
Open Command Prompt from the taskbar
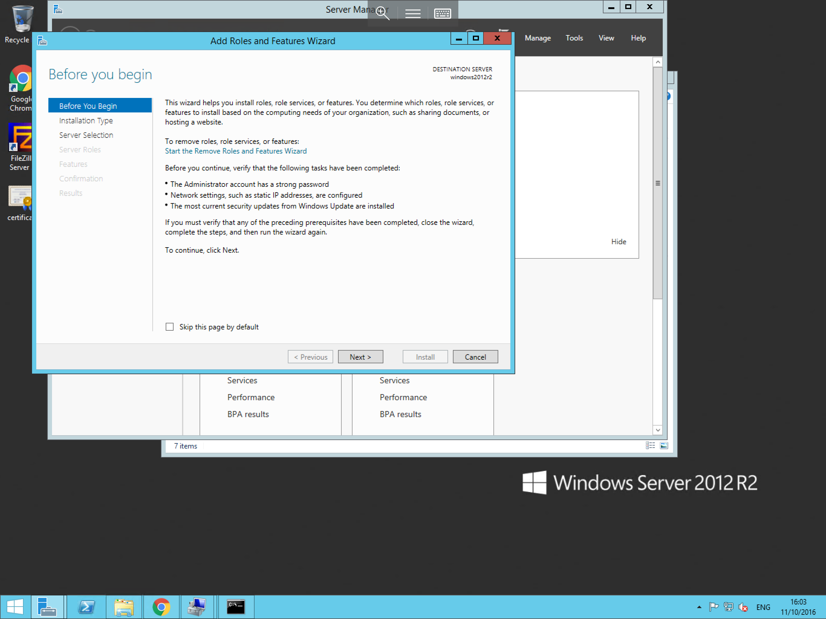[x=236, y=607]
